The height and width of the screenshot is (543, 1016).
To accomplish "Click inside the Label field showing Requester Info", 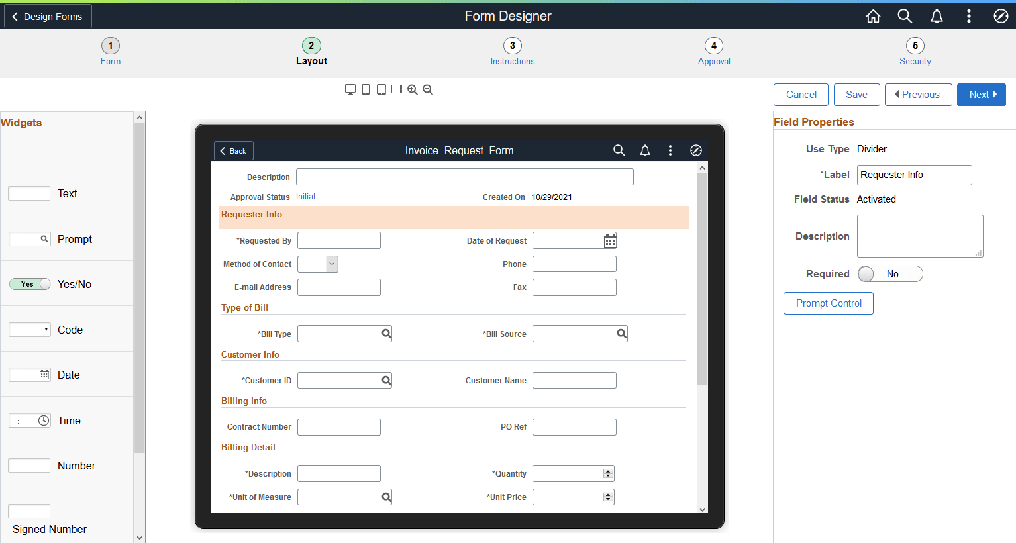I will [914, 174].
